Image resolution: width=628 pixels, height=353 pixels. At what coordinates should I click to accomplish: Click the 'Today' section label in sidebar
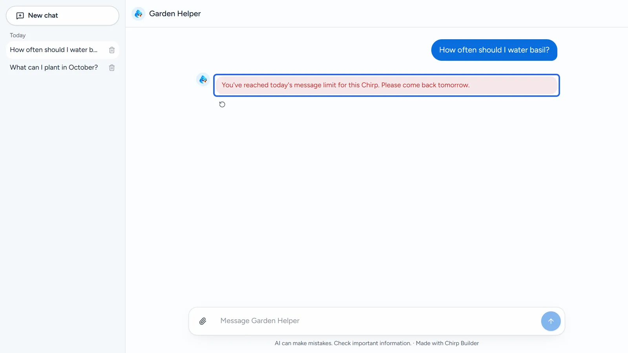tap(18, 35)
